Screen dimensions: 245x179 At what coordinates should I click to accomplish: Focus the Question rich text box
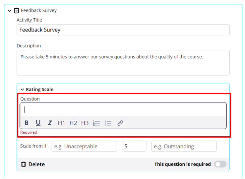tap(123, 110)
